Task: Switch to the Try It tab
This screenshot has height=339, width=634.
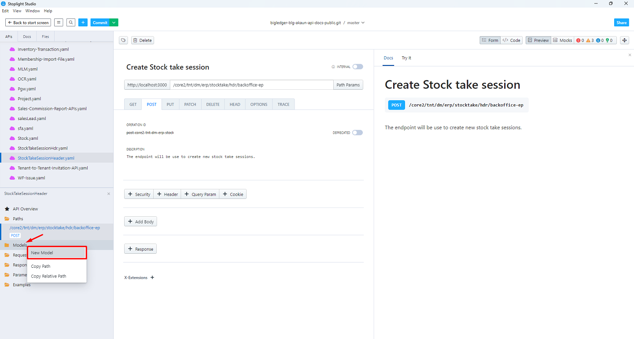Action: click(406, 58)
